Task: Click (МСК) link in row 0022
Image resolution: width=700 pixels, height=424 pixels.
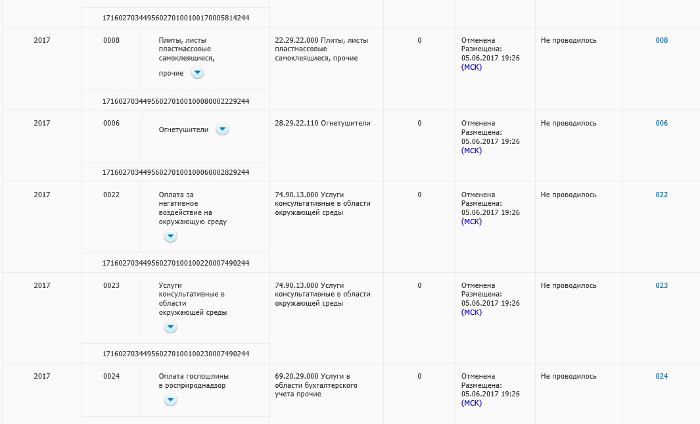Action: [471, 222]
